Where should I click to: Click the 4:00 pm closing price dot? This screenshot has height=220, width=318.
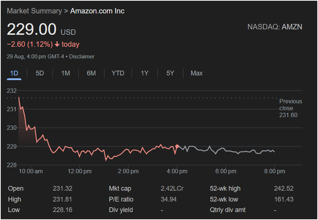click(177, 146)
